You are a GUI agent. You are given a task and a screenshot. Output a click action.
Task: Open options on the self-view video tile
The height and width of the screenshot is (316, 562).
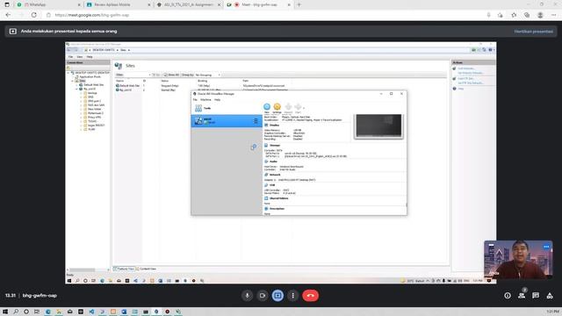point(546,247)
